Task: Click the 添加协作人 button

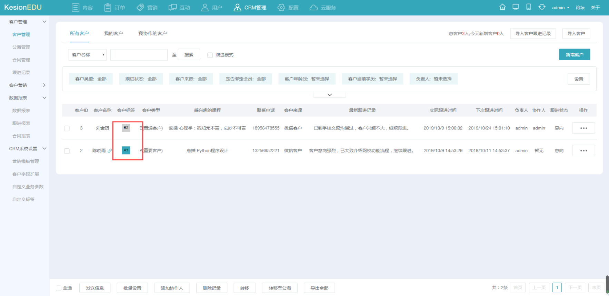Action: [172, 288]
